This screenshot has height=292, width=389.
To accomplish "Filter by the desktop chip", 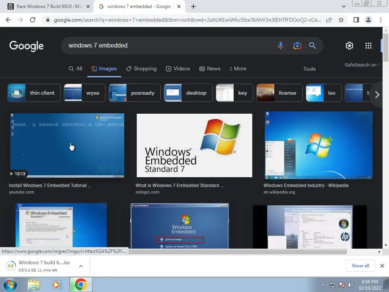I will 188,93.
